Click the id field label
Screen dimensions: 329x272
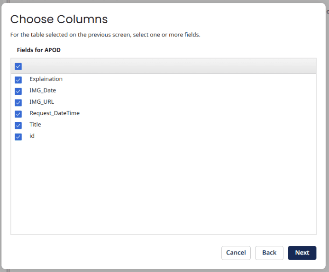[32, 136]
